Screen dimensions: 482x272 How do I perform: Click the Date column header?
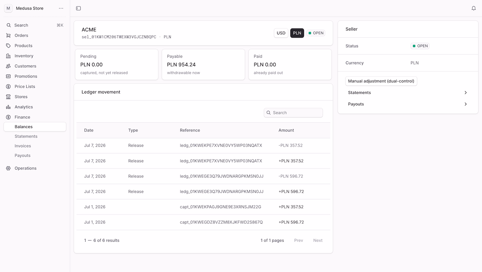(x=89, y=130)
